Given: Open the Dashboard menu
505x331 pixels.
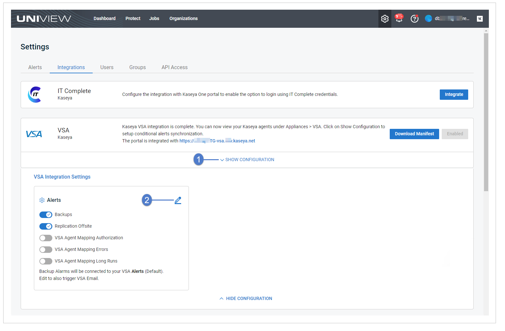Looking at the screenshot, I should coord(105,18).
